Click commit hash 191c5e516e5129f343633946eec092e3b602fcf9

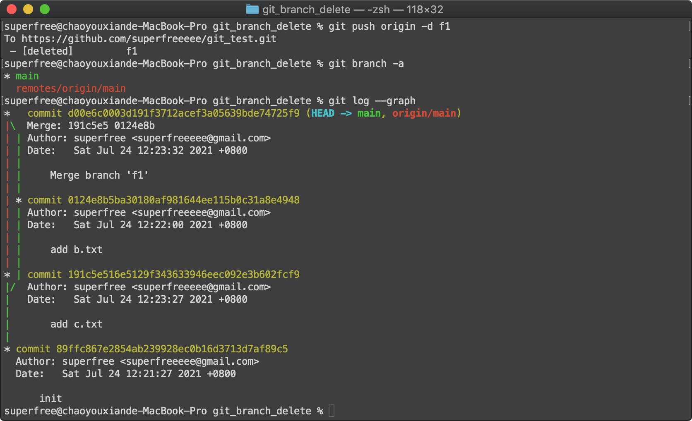pyautogui.click(x=184, y=275)
